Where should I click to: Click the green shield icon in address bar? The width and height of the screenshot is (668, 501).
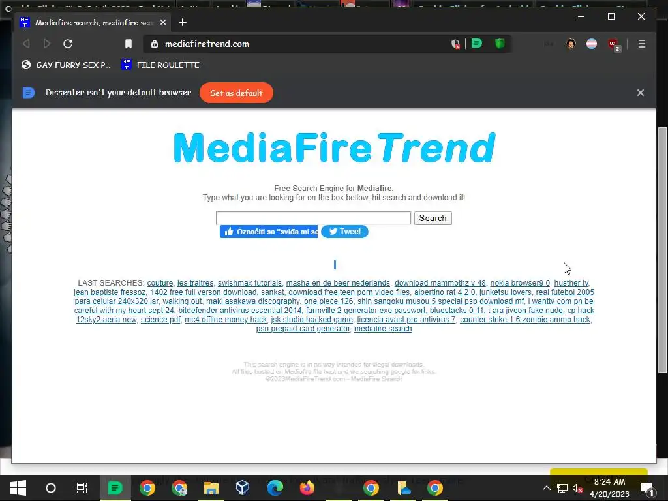[x=500, y=44]
